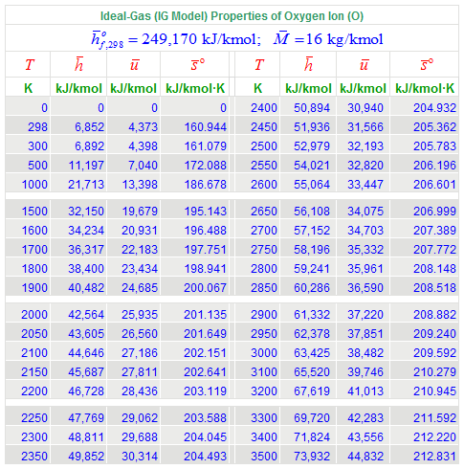464x469 pixels.
Task: Select the internal energy value 19,679
Action: [x=140, y=212]
